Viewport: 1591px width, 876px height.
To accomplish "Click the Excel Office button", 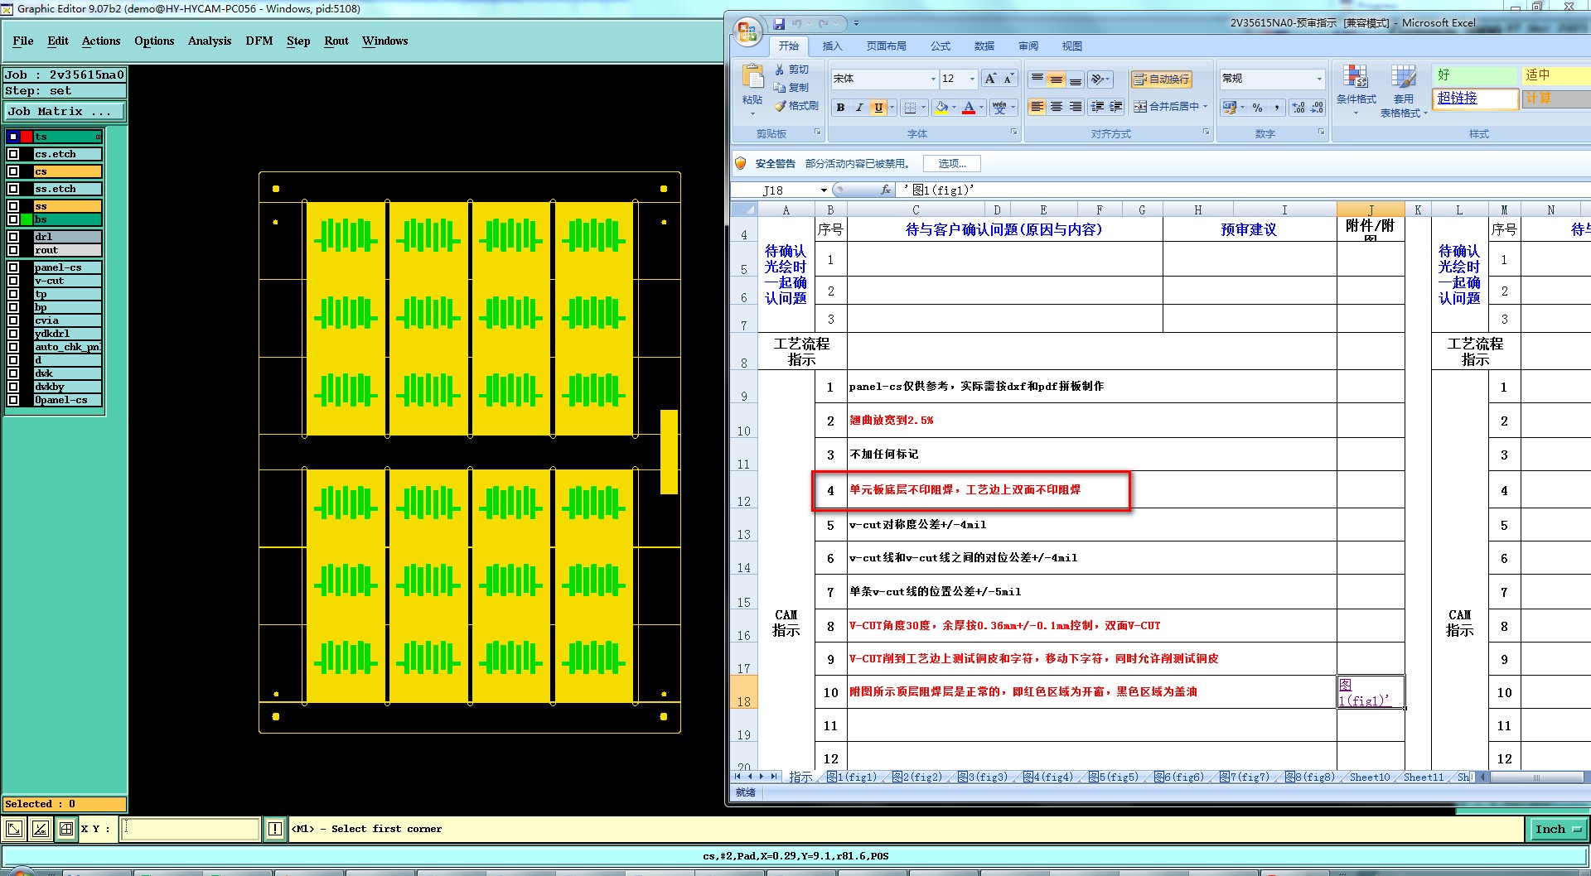I will (747, 32).
